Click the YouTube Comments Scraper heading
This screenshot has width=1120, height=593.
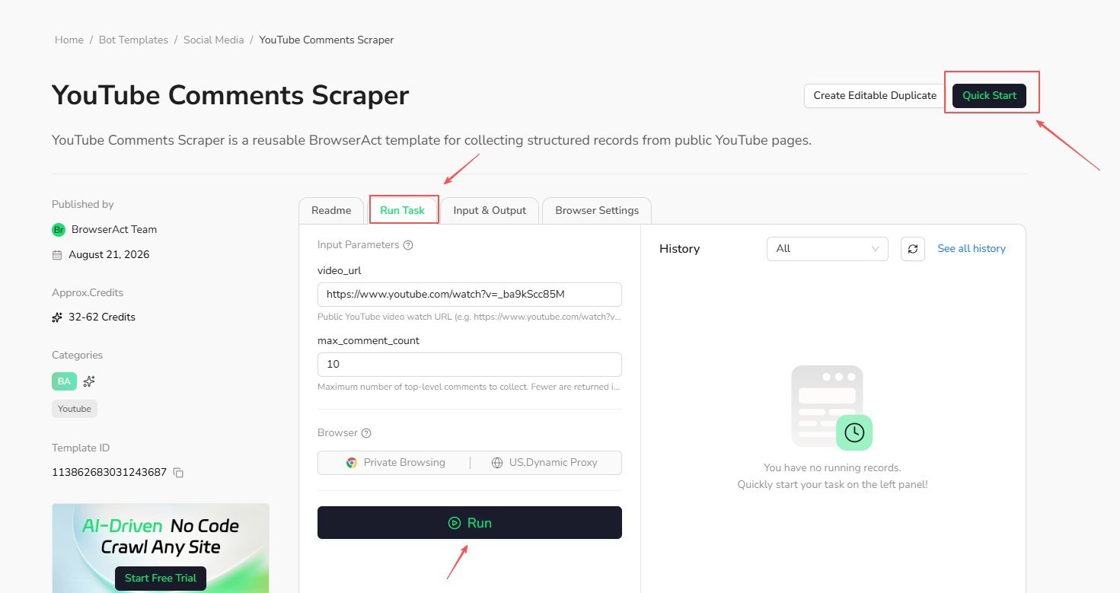(231, 96)
